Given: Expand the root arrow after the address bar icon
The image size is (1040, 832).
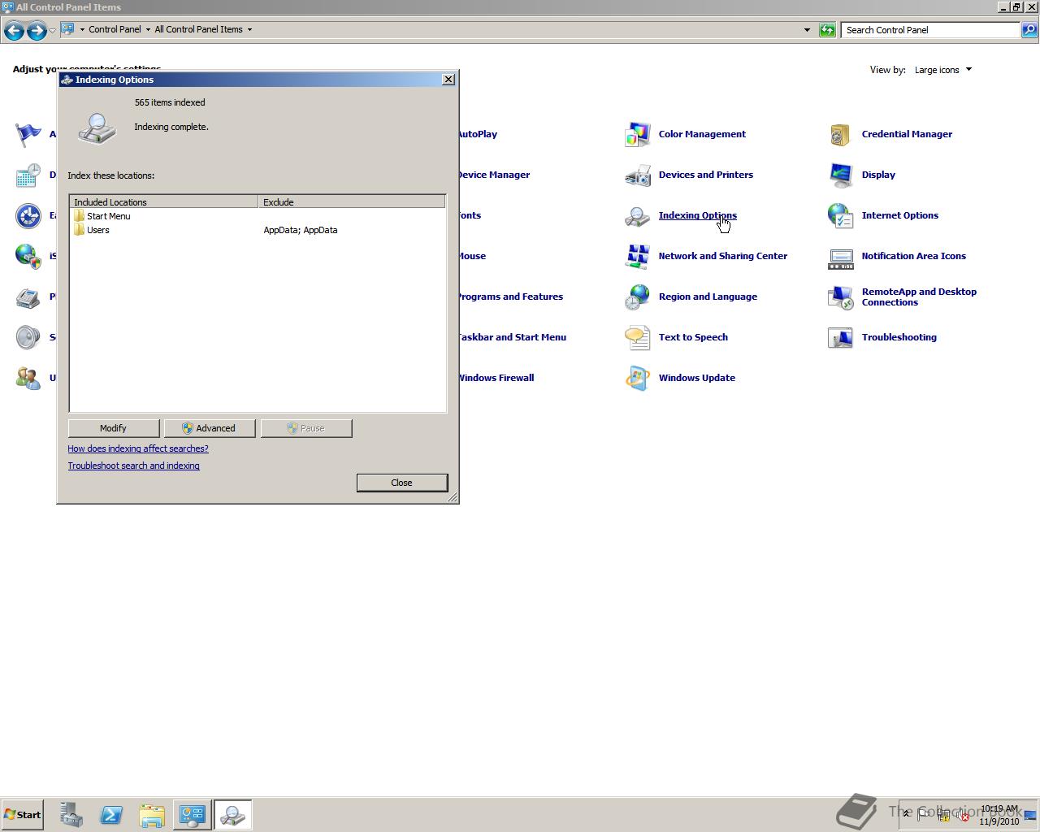Looking at the screenshot, I should (x=82, y=29).
